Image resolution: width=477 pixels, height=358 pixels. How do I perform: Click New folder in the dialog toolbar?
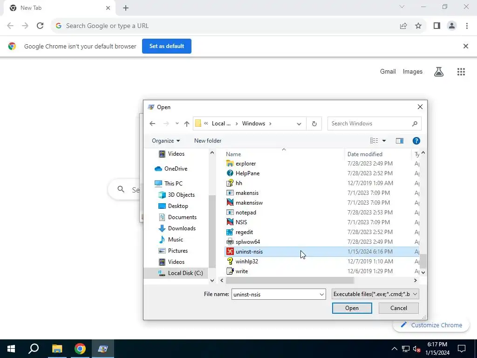click(208, 141)
